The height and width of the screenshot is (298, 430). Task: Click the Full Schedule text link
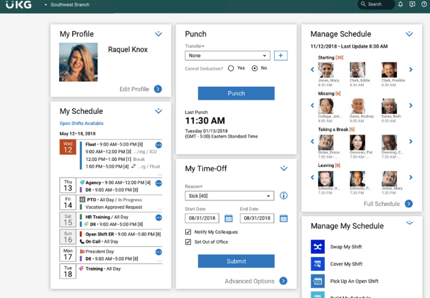381,204
